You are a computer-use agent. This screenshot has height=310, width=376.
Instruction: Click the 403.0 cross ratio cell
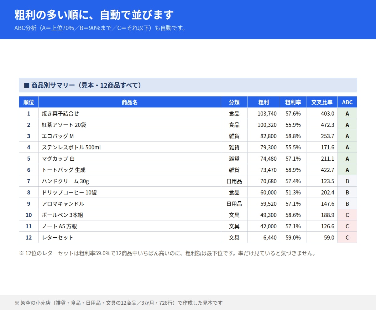pos(322,113)
